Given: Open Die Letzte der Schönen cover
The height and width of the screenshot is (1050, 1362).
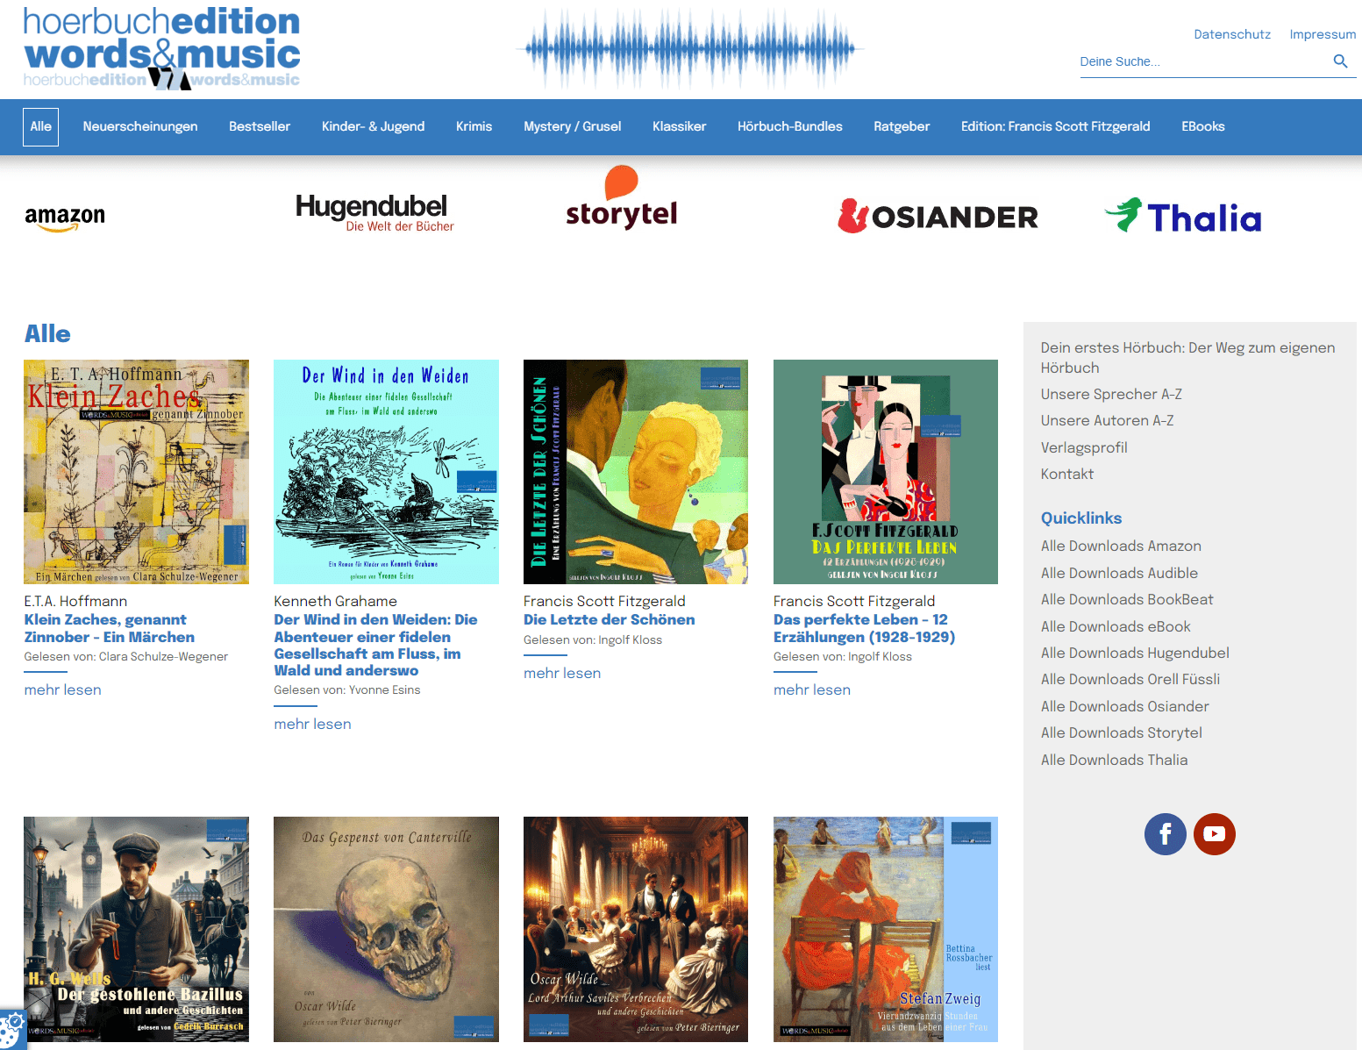Looking at the screenshot, I should click(x=636, y=472).
